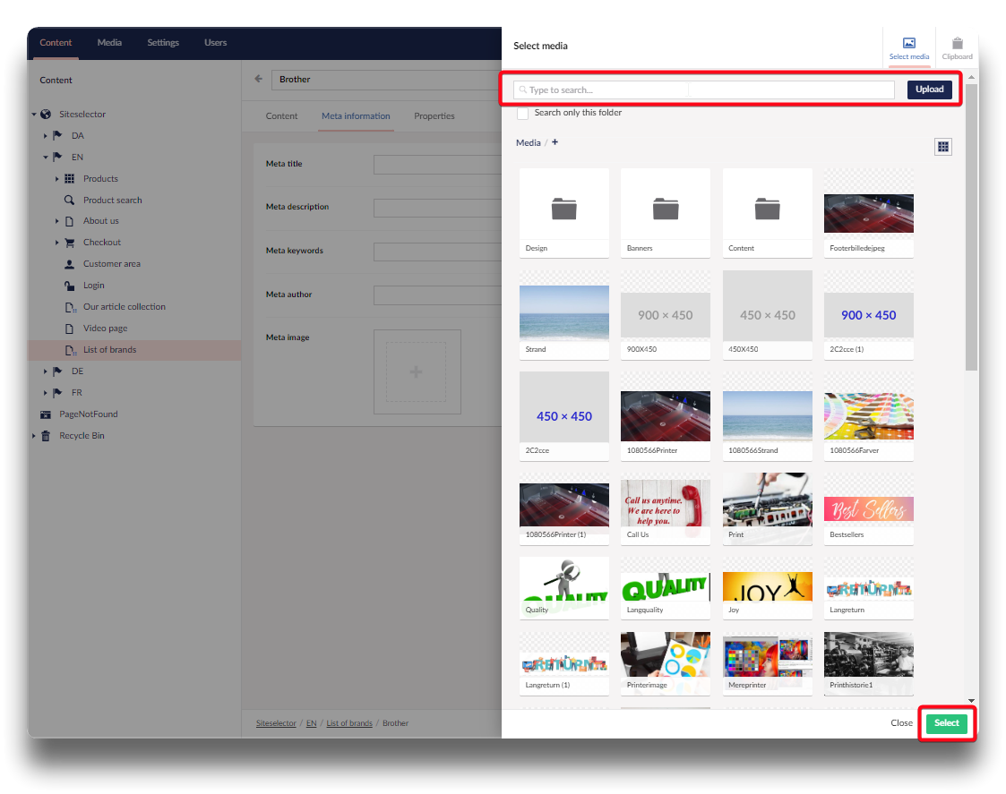Click the green Select button
Image resolution: width=1006 pixels, height=794 pixels.
(x=946, y=723)
